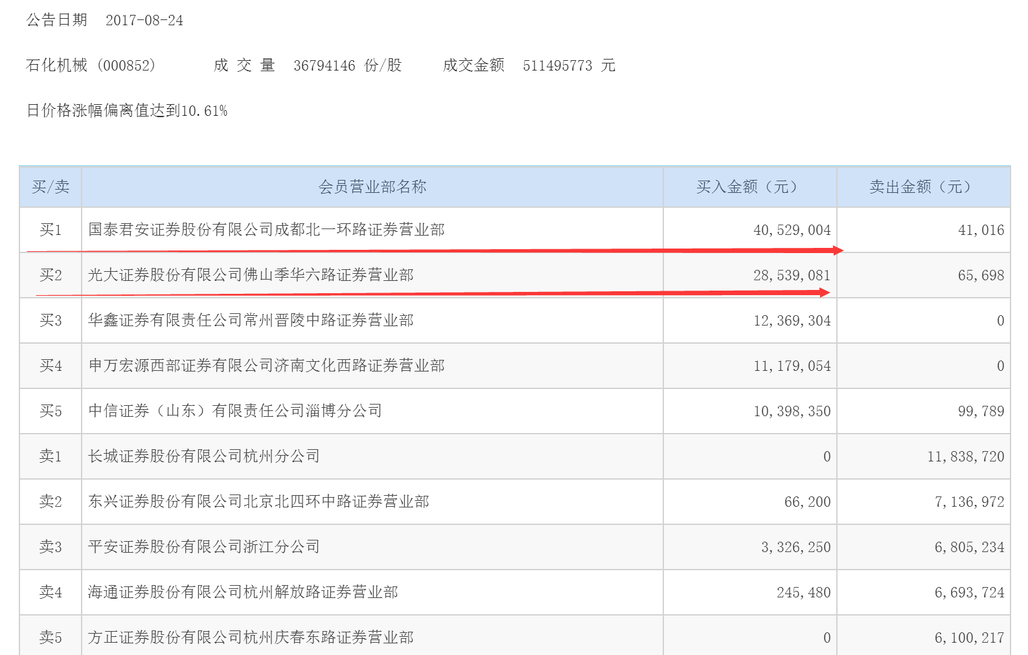
Task: Click the buy amount 11,179,054
Action: tap(792, 366)
